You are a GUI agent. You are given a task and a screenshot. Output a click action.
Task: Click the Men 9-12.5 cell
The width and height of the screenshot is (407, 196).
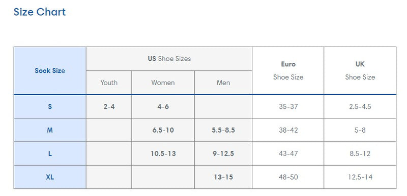[223, 153]
